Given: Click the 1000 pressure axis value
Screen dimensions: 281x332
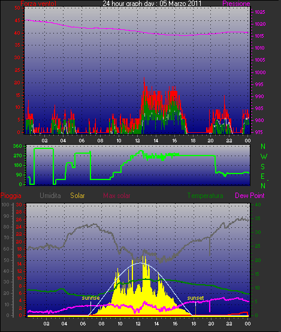Looking at the screenshot, I should (x=260, y=72).
